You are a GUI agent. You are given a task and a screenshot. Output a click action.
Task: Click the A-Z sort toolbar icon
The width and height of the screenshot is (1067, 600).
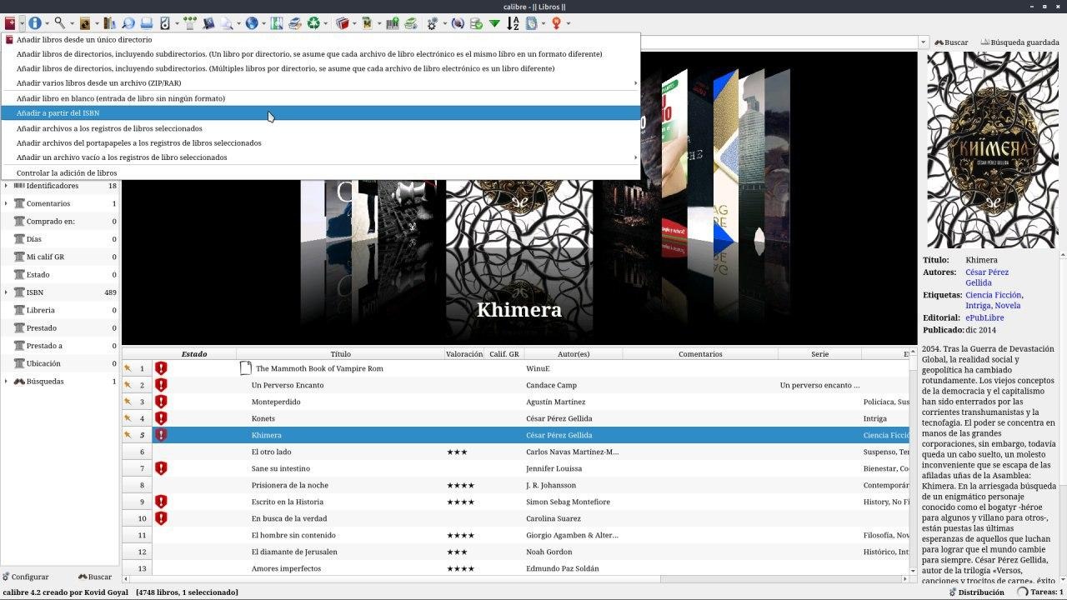[513, 23]
